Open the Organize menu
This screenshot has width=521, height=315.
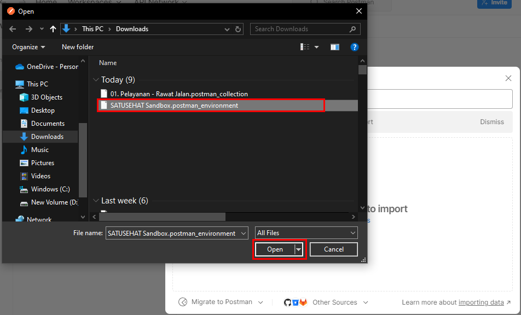[28, 47]
